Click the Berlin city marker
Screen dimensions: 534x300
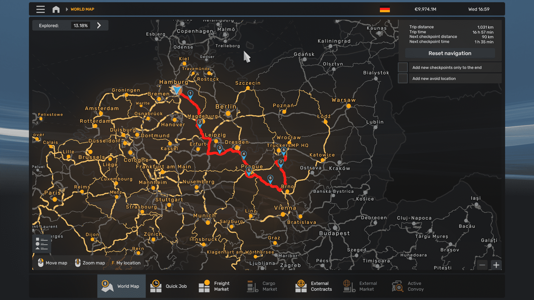(228, 113)
